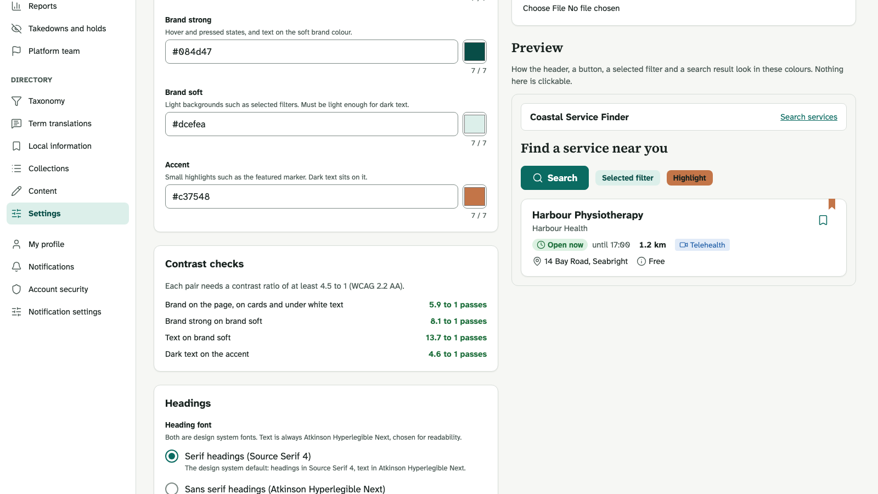Open Reports from the sidebar icon
The height and width of the screenshot is (494, 878).
[x=16, y=6]
